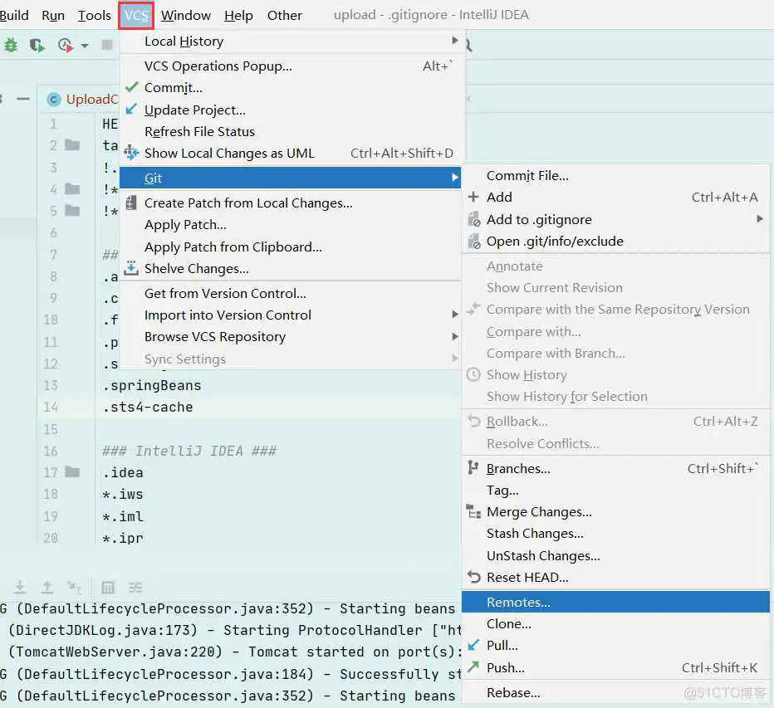
Task: Click the Debug bug icon in toolbar
Action: point(11,46)
